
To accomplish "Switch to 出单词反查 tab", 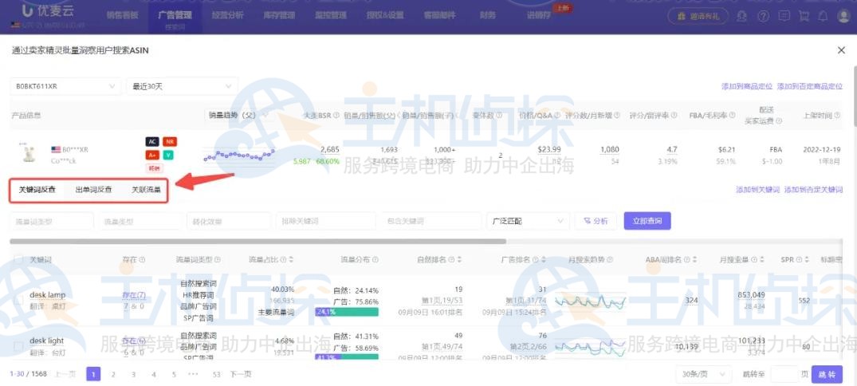I will point(93,190).
